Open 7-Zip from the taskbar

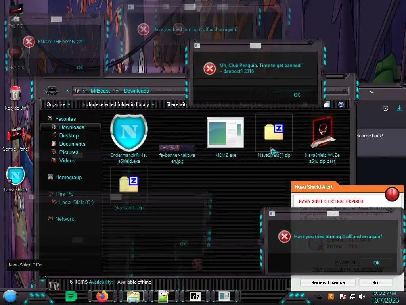(195, 296)
